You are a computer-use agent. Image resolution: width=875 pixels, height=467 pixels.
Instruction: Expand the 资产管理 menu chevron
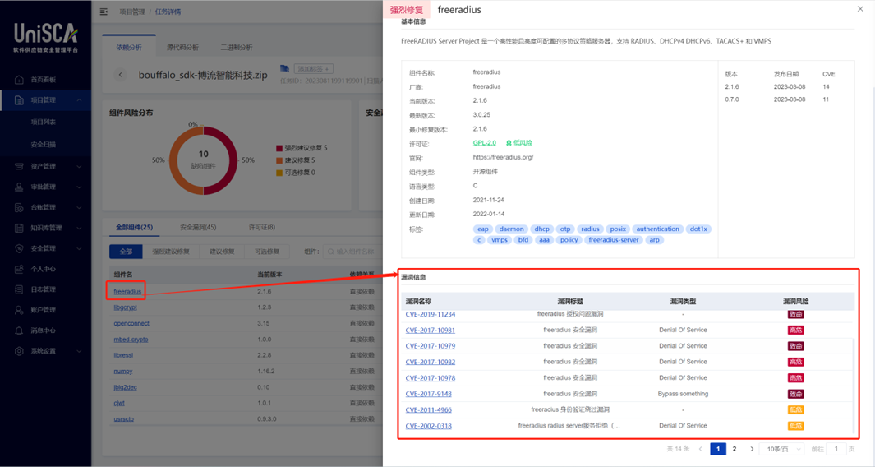[79, 166]
